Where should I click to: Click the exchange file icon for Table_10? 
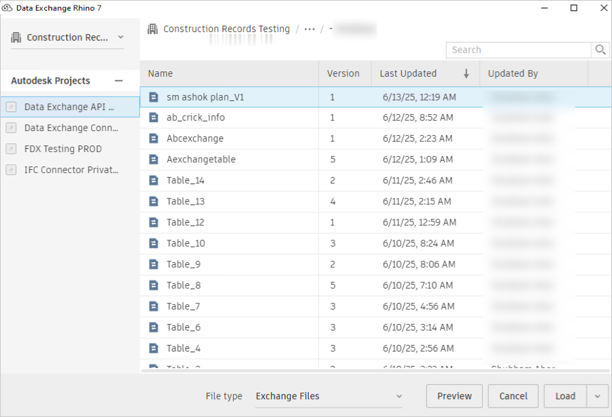[154, 244]
